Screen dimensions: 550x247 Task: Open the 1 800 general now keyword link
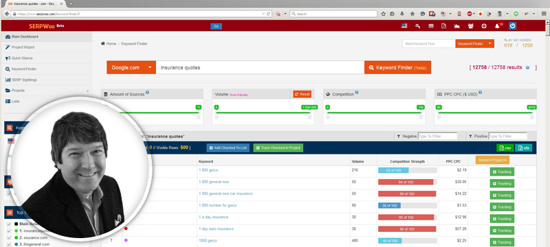(214, 182)
